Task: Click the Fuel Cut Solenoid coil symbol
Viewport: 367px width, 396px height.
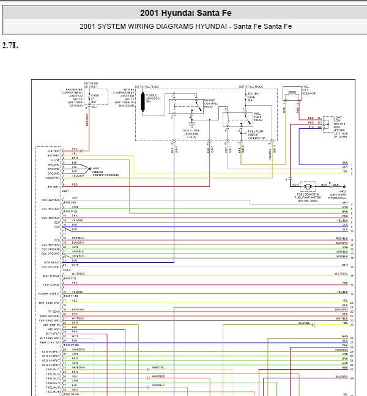Action: pyautogui.click(x=292, y=94)
